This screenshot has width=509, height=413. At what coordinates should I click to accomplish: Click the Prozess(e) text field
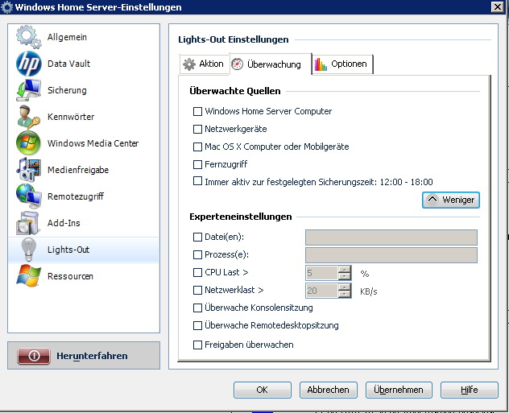coord(391,255)
